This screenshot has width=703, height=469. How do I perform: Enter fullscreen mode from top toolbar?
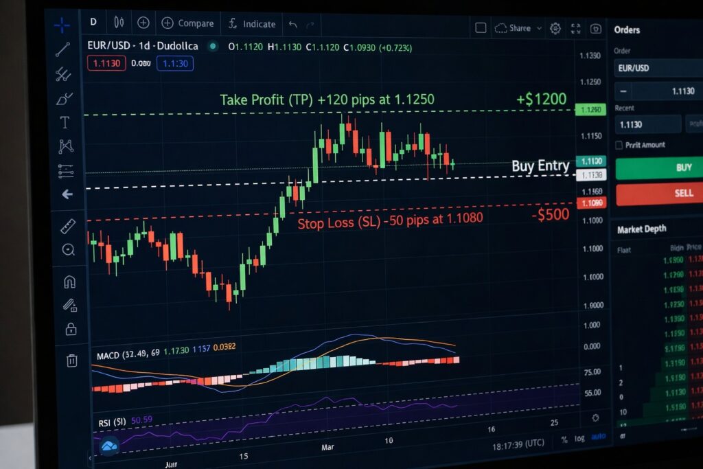tap(575, 29)
